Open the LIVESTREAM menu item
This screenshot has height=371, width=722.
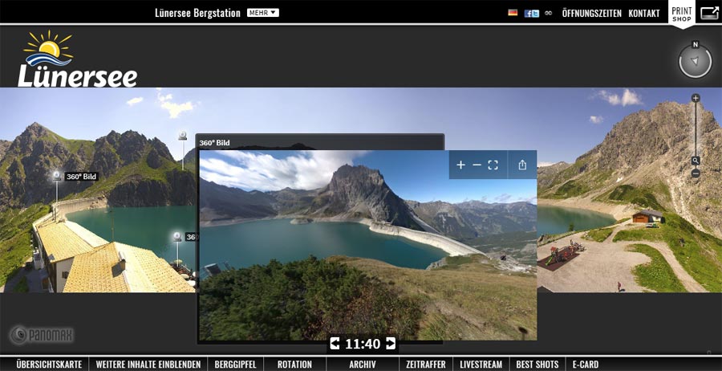click(x=481, y=364)
